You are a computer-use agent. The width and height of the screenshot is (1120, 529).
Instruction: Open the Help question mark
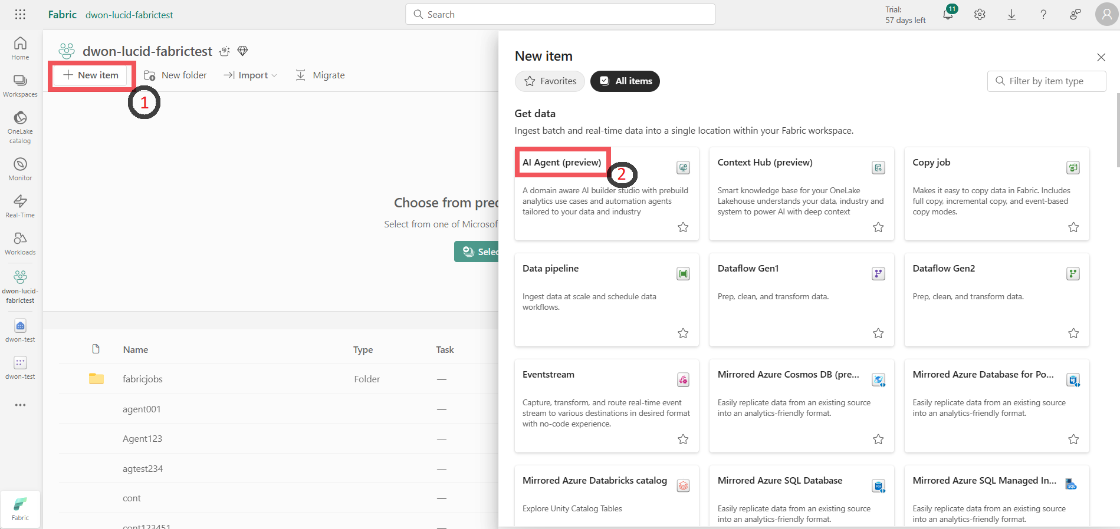(x=1043, y=14)
